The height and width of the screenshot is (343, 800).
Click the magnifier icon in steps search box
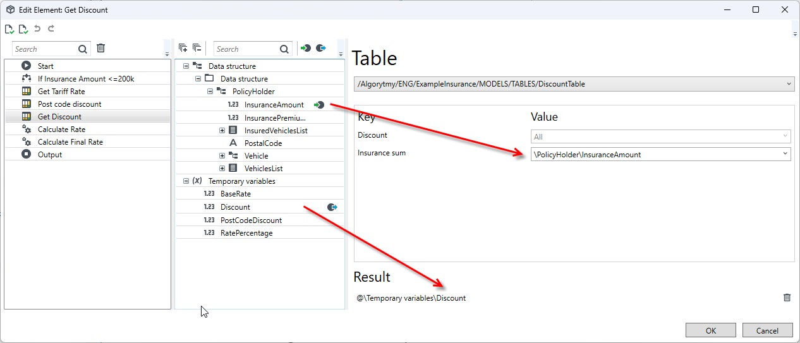tap(83, 49)
